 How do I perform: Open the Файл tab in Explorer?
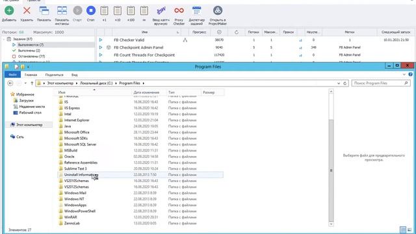click(x=12, y=75)
